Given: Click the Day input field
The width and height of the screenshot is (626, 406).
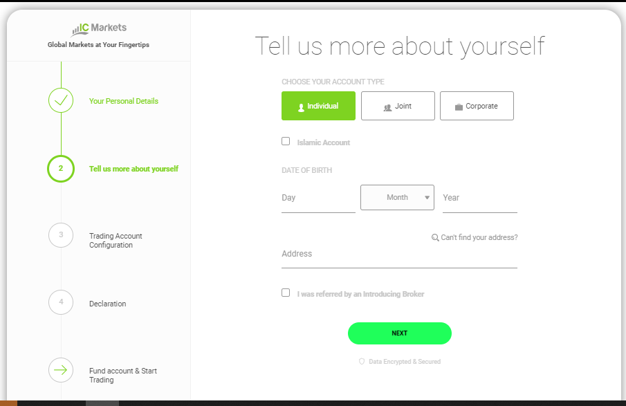Looking at the screenshot, I should pyautogui.click(x=318, y=198).
